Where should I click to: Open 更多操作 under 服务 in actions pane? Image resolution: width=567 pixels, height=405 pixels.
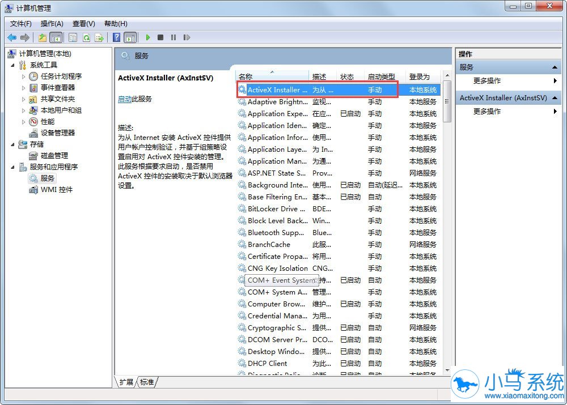[x=486, y=81]
